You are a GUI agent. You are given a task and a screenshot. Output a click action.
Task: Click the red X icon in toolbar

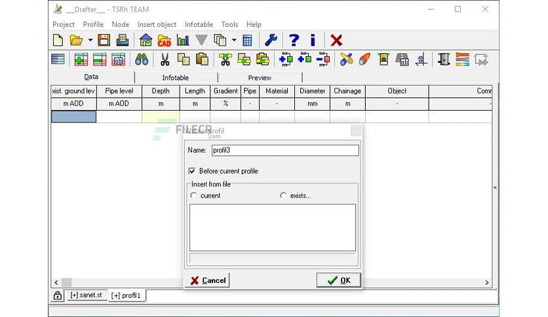(x=336, y=41)
